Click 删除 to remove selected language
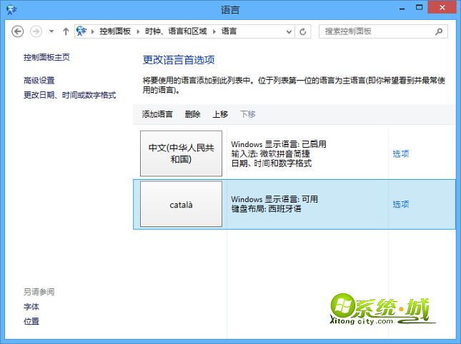 coord(192,114)
